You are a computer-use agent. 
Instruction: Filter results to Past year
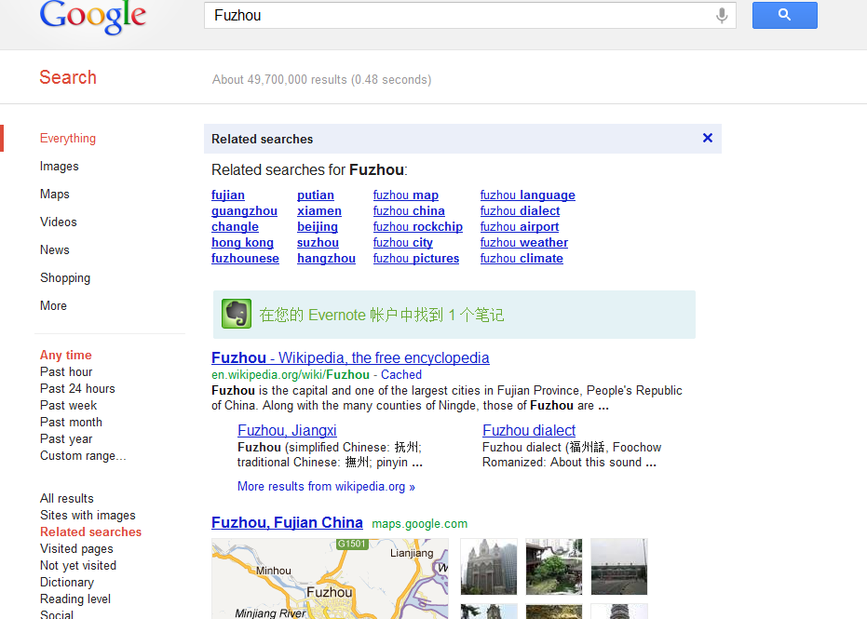click(x=66, y=438)
